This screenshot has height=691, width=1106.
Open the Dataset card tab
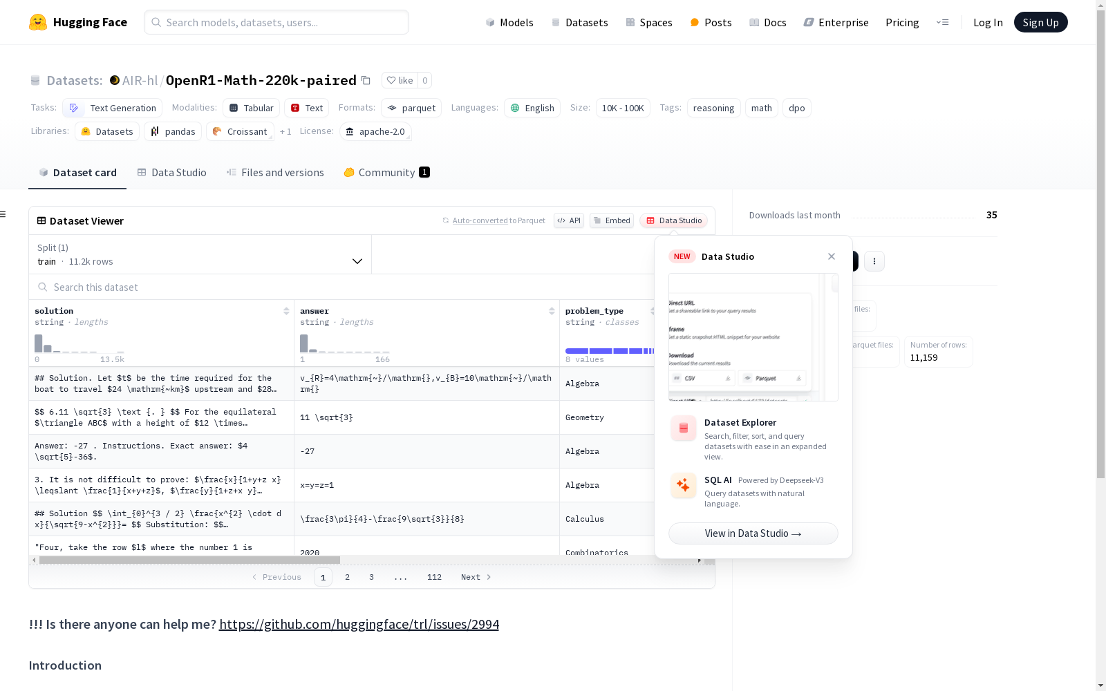coord(77,173)
